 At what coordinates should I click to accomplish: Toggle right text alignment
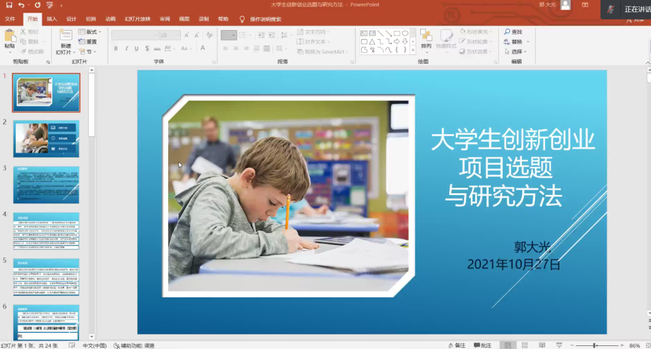246,49
